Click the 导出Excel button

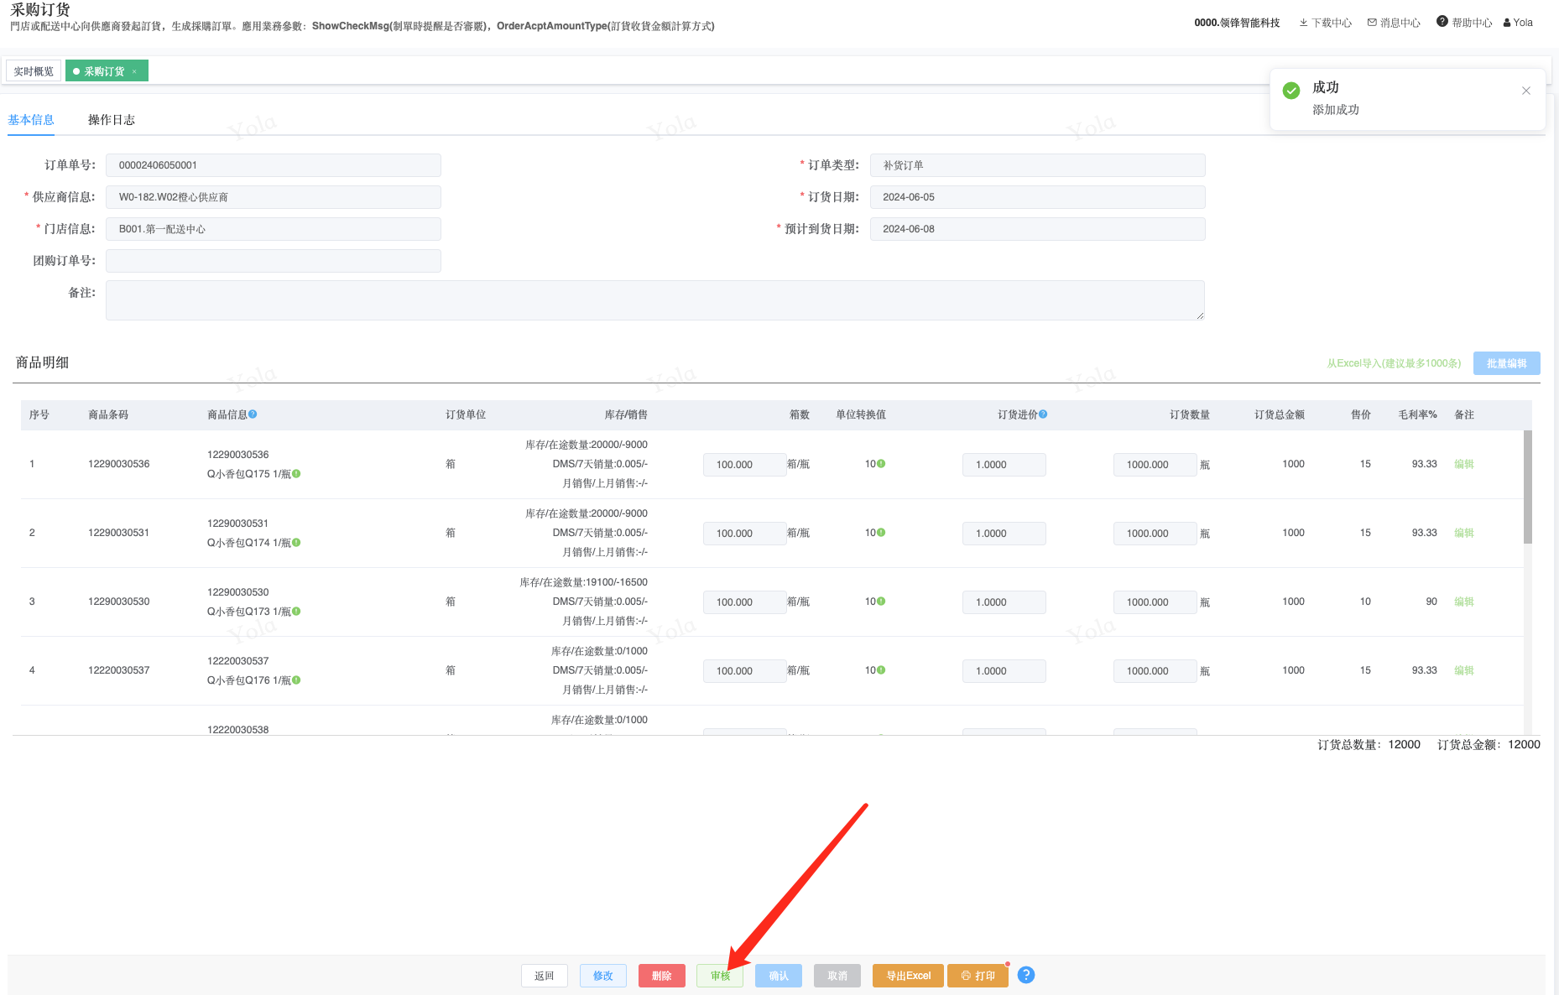tap(909, 976)
